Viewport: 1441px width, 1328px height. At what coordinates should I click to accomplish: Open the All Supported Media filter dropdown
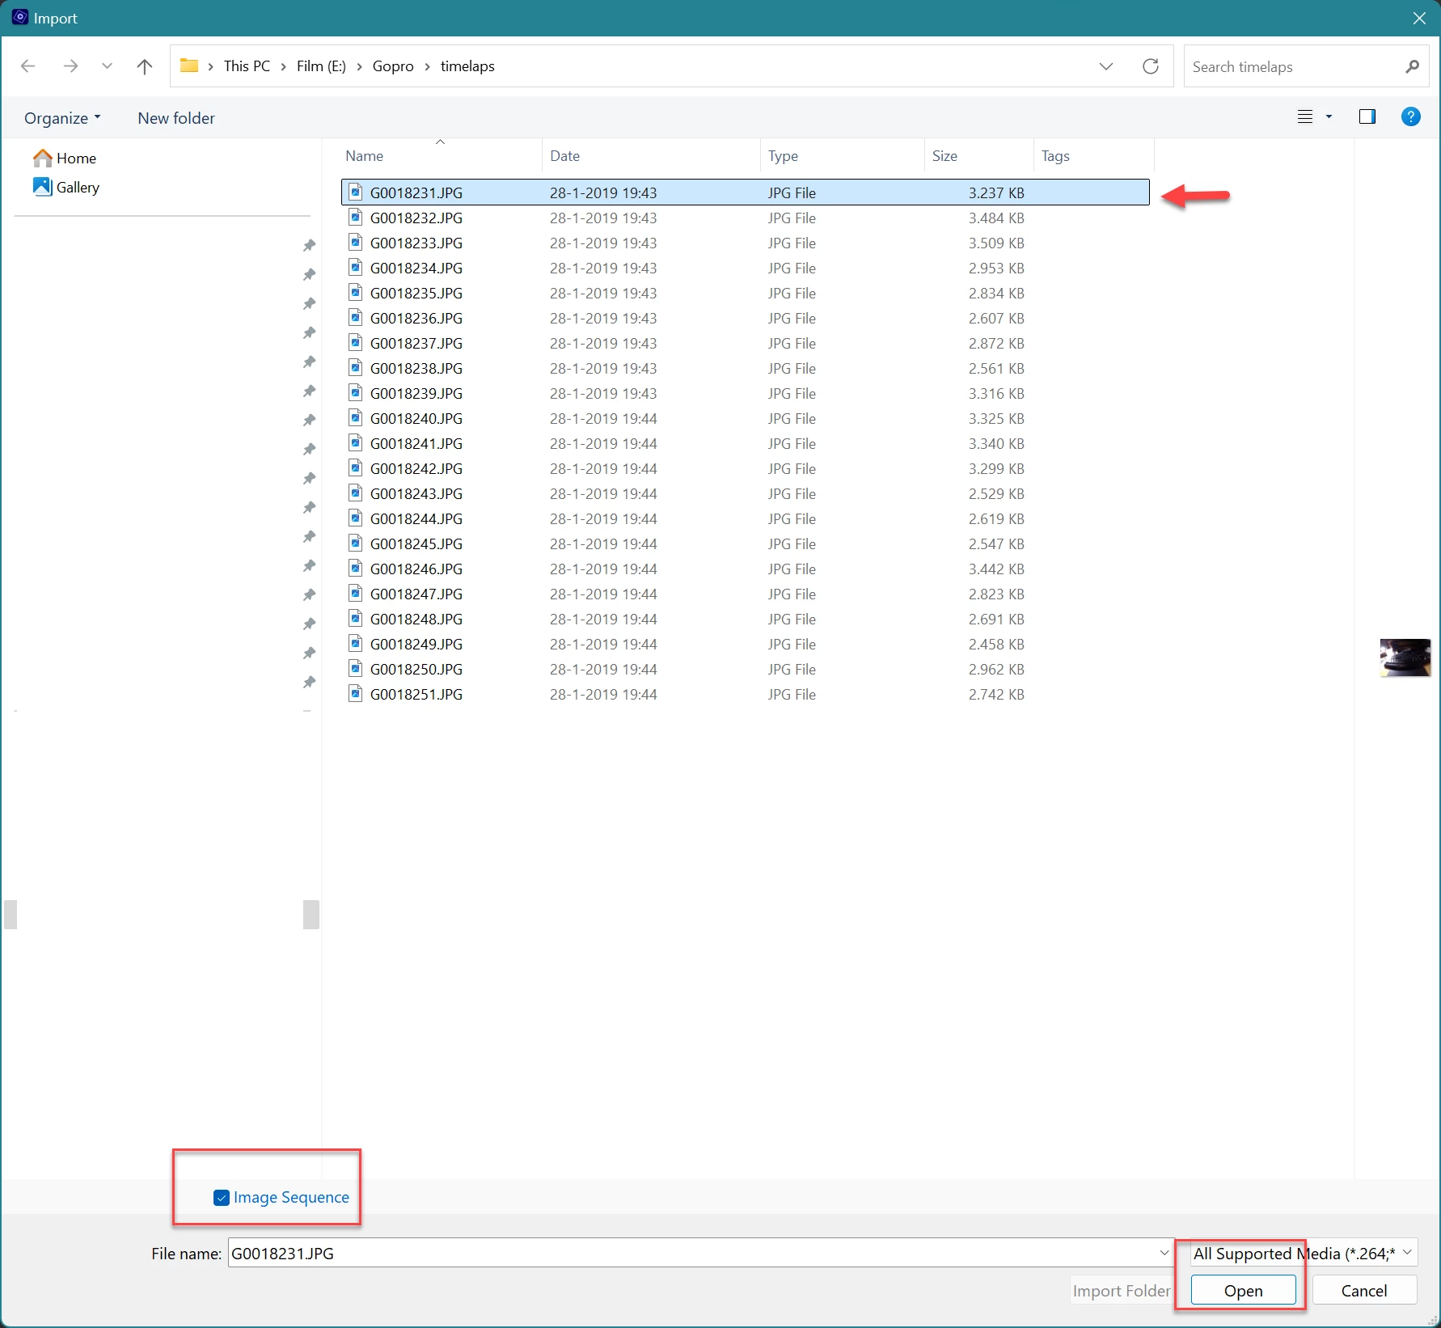point(1304,1253)
